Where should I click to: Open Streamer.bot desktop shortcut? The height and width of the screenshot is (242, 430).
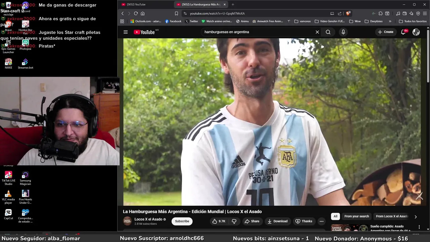pyautogui.click(x=25, y=64)
